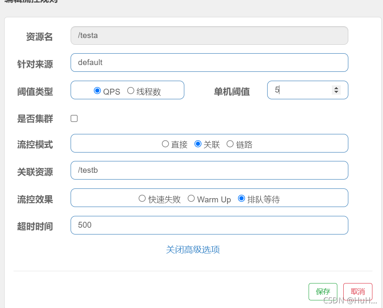Click the 流控模式 label
Image resolution: width=383 pixels, height=308 pixels.
point(35,145)
